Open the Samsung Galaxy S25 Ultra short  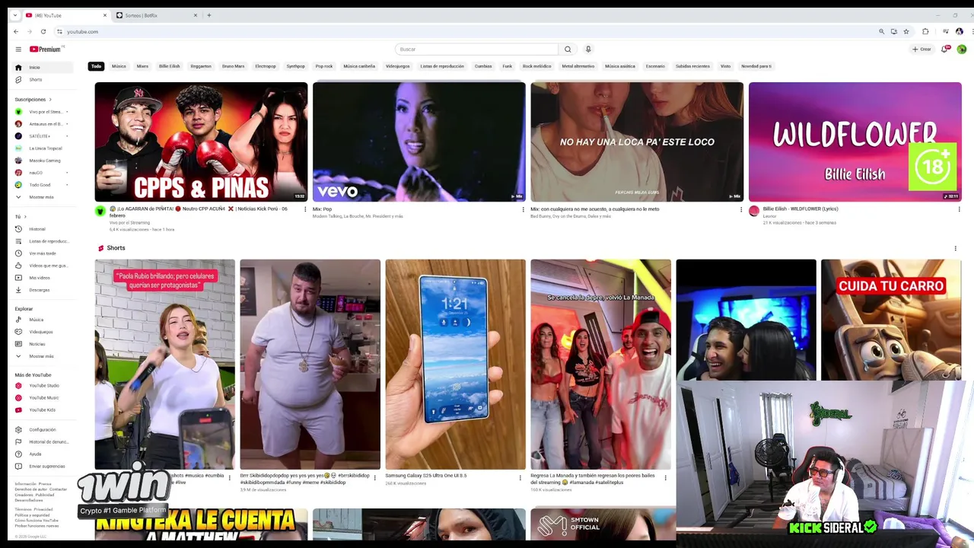(x=455, y=365)
